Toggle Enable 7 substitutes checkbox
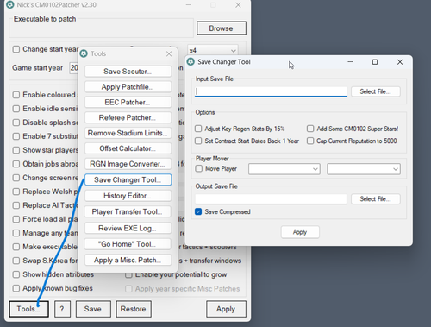Image resolution: width=431 pixels, height=327 pixels. [16, 136]
